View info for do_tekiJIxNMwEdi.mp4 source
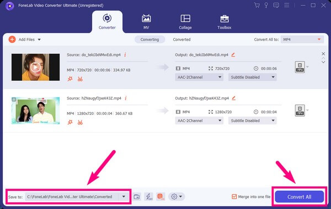This screenshot has height=209, width=331. [125, 54]
